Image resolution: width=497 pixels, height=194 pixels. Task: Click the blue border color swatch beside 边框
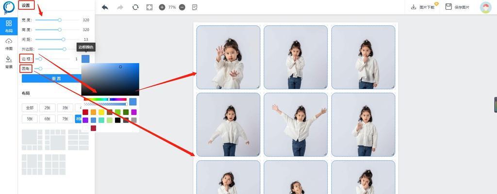[85, 59]
